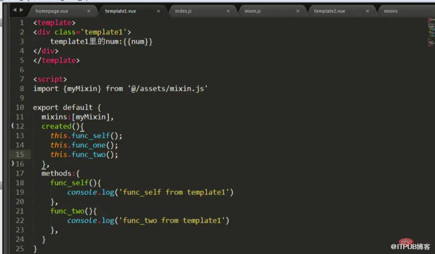
Task: Click the fold end marker at line 16
Action: [x=13, y=163]
